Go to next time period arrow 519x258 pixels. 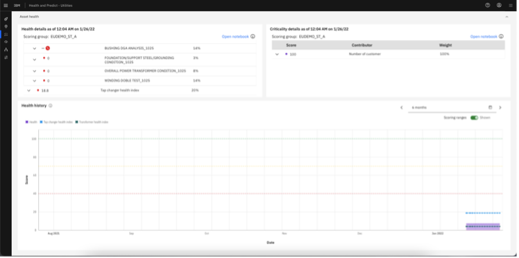click(x=500, y=108)
